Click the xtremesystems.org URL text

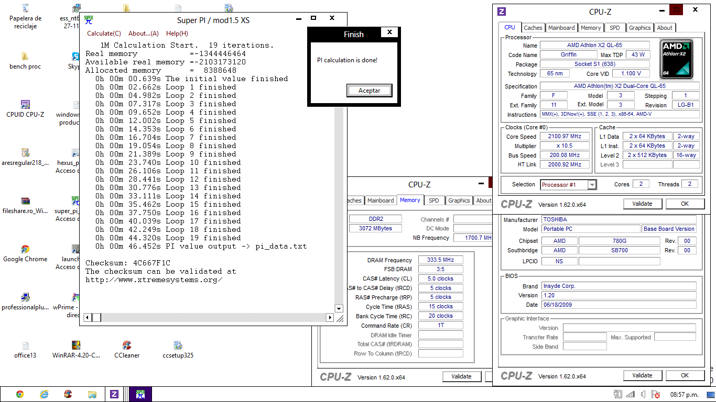tap(154, 280)
